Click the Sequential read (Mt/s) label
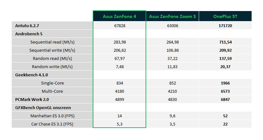The image size is (263, 140). pos(52,42)
